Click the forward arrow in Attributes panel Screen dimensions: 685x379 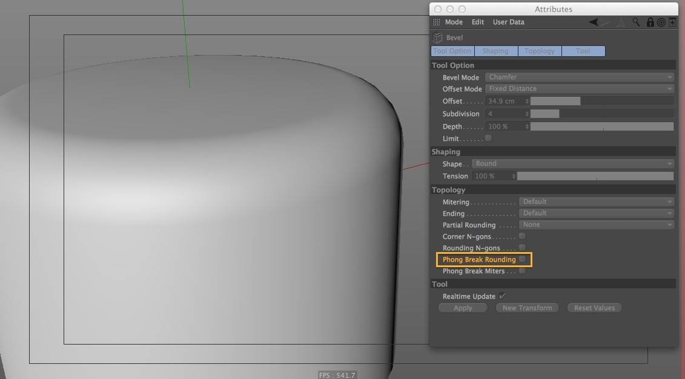[x=604, y=22]
